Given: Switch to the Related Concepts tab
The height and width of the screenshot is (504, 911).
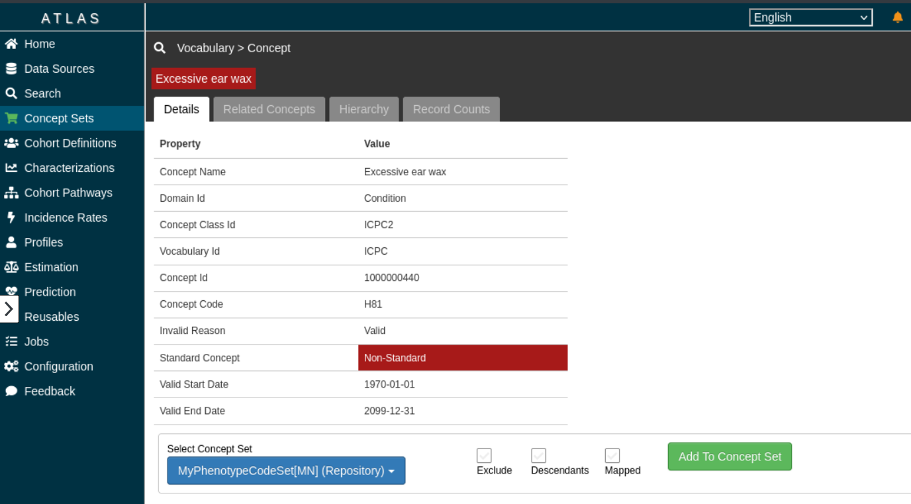Looking at the screenshot, I should (269, 110).
